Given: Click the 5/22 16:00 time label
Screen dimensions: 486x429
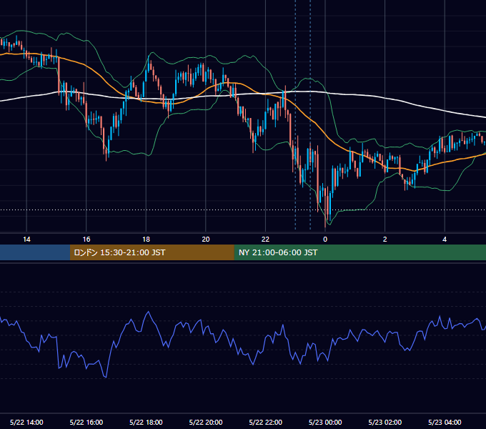Looking at the screenshot, I should (x=86, y=422).
